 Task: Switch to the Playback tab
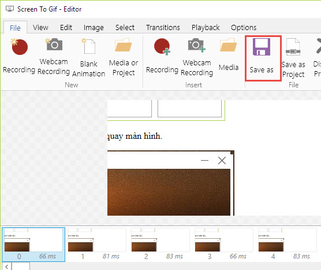(x=206, y=28)
